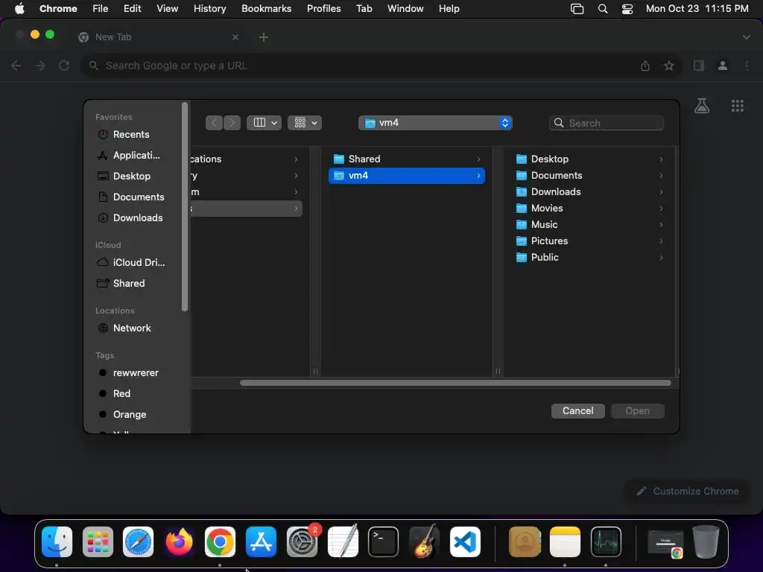Click the horizontal scrollbar in file dialog
This screenshot has width=763, height=572.
point(455,383)
